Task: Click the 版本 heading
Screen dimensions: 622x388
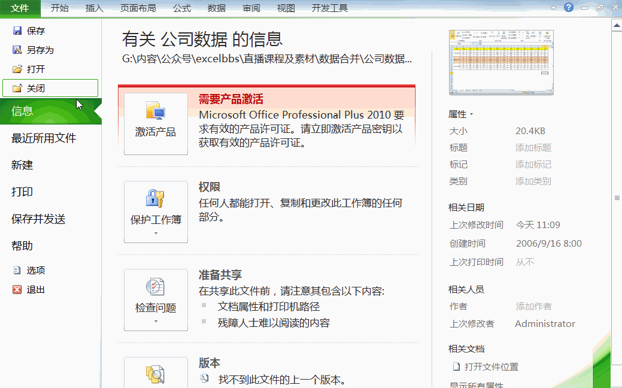Action: click(210, 363)
